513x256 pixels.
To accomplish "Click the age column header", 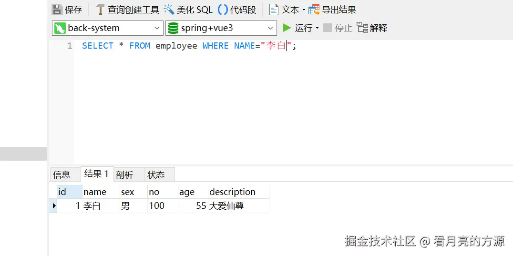I will (193, 192).
